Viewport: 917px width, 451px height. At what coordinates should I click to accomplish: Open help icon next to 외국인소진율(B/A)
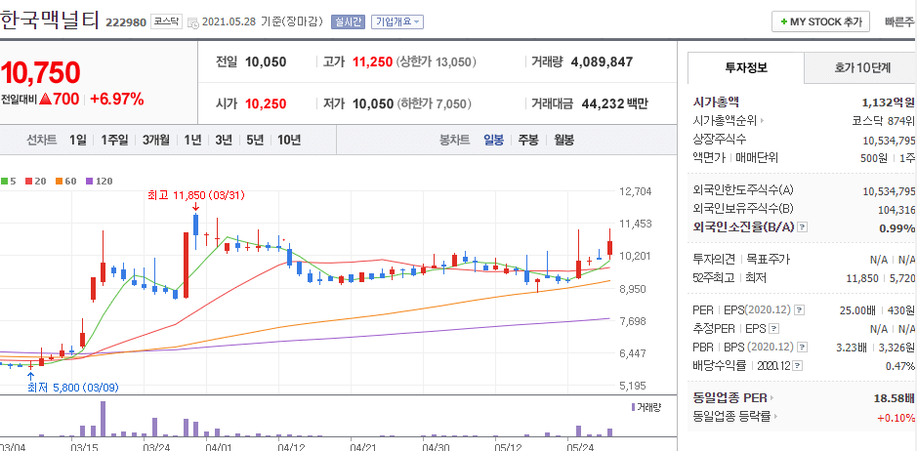coord(803,227)
